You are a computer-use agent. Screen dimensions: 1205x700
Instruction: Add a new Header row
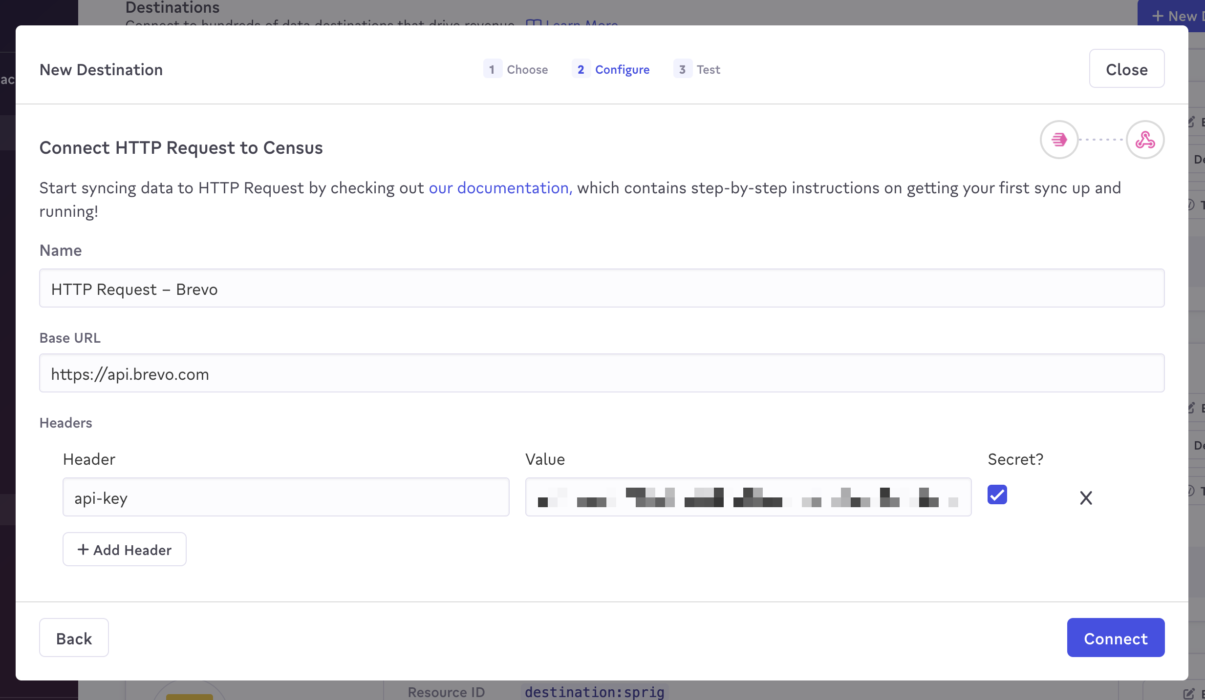click(x=124, y=550)
